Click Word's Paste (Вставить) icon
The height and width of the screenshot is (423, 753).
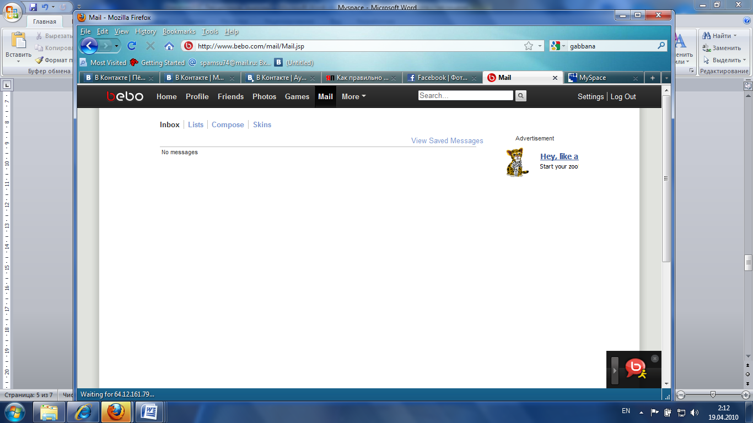(x=19, y=41)
